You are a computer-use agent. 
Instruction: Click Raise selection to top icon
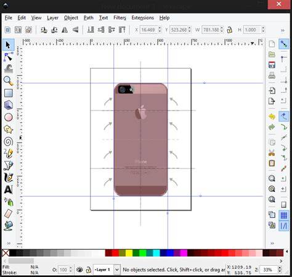click(122, 30)
